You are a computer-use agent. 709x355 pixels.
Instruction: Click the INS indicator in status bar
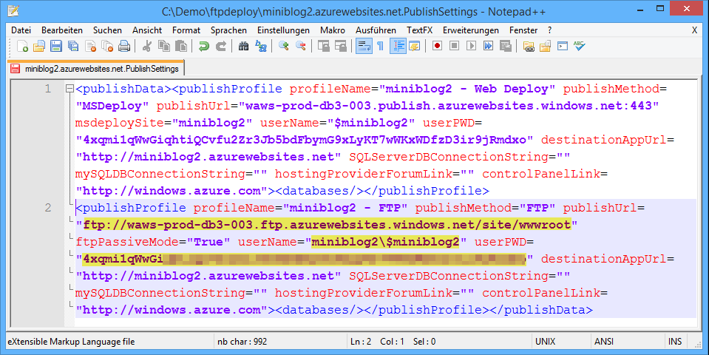click(x=674, y=342)
